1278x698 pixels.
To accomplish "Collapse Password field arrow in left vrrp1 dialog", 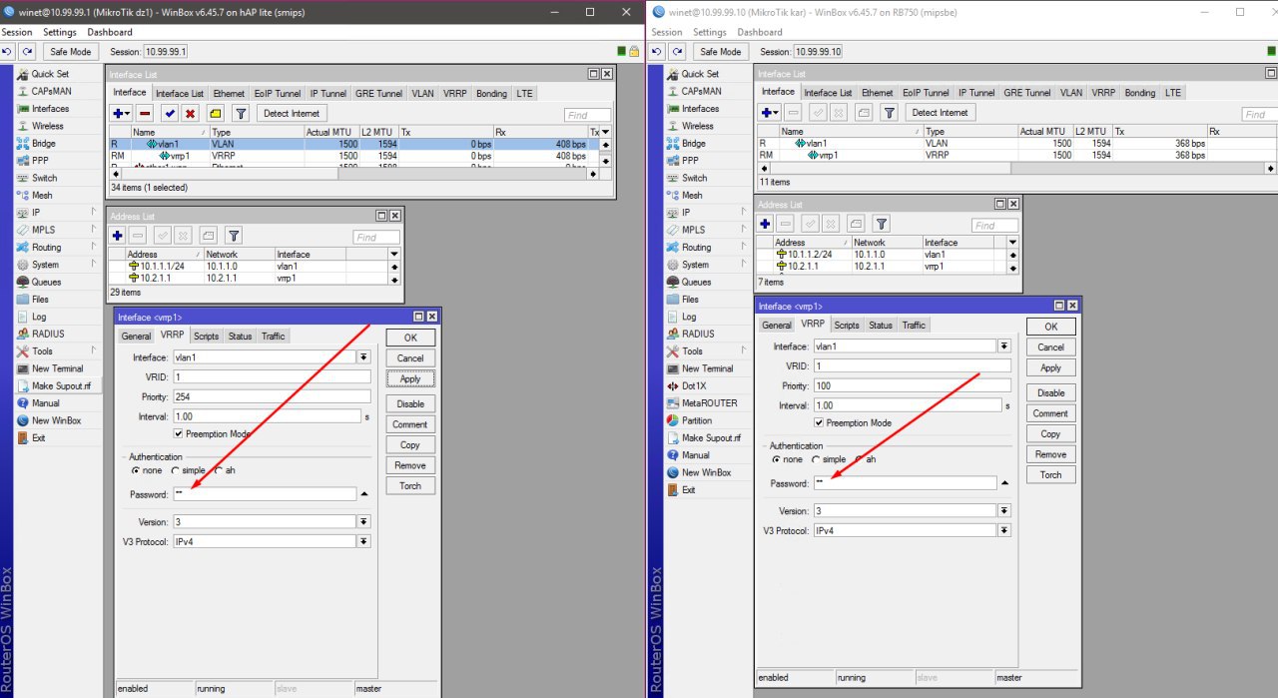I will point(364,494).
